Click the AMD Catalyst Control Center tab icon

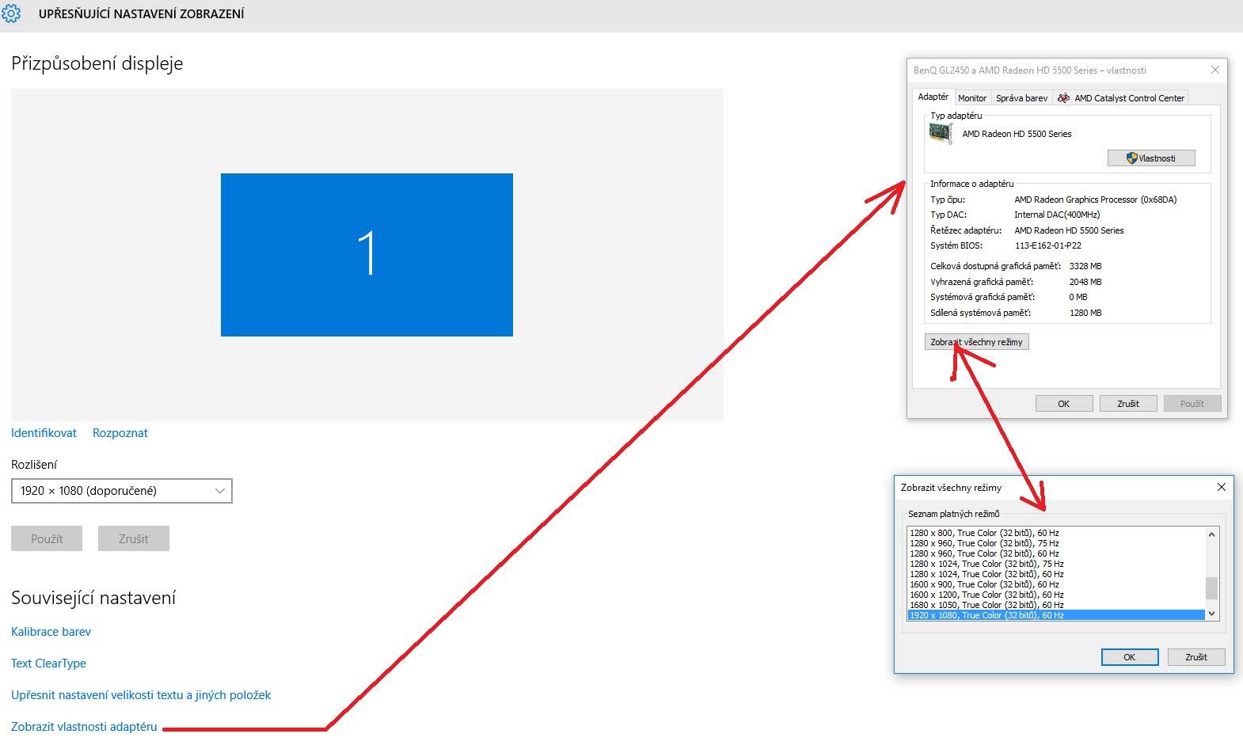pos(1063,98)
